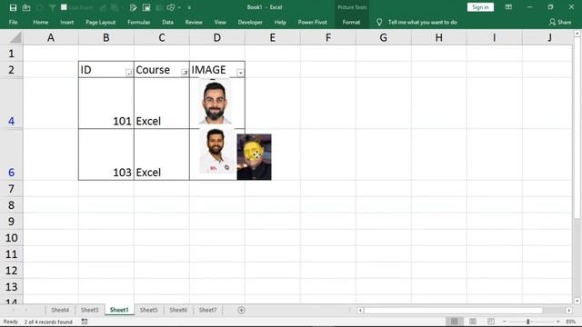Click the Ribbon Display Options icon
This screenshot has width=582, height=327.
click(x=508, y=7)
